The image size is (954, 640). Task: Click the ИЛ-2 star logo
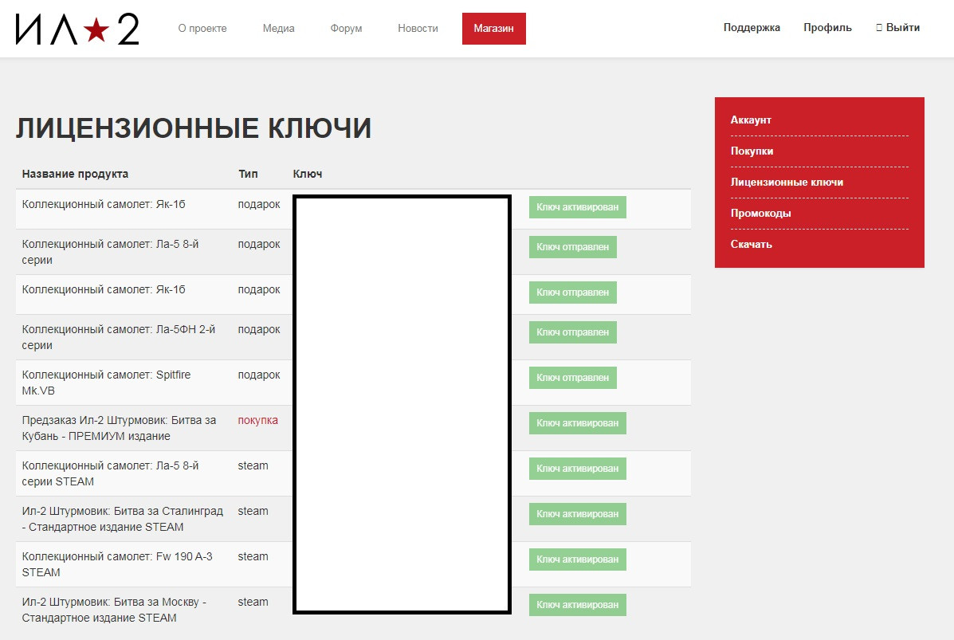77,29
